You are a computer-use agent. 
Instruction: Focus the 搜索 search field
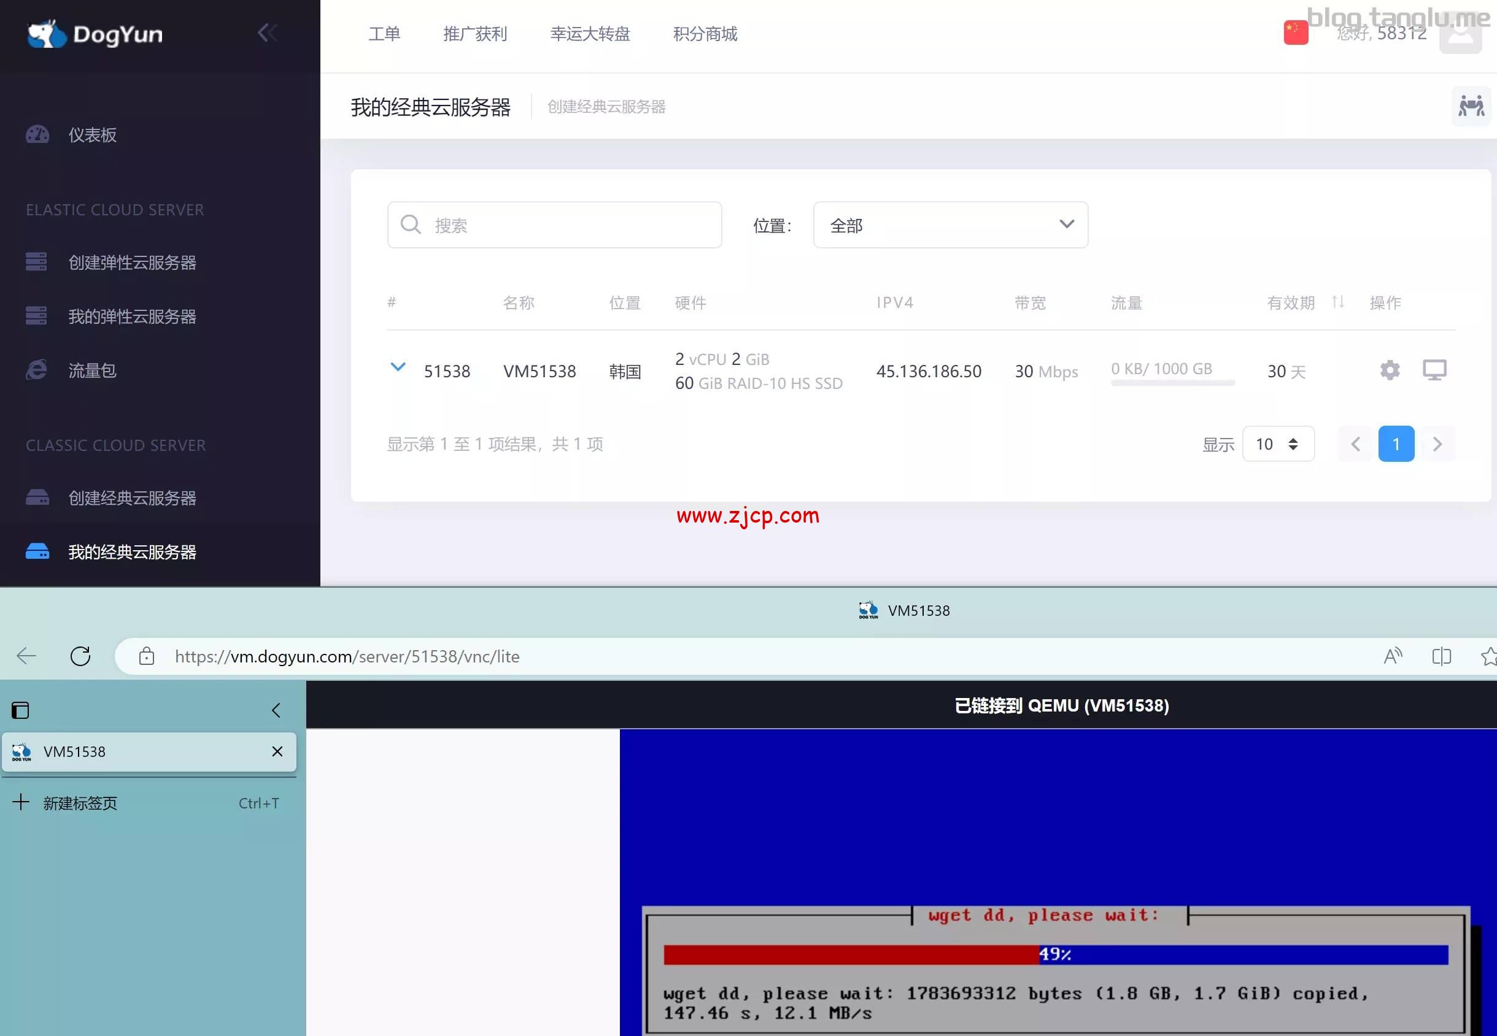point(555,224)
